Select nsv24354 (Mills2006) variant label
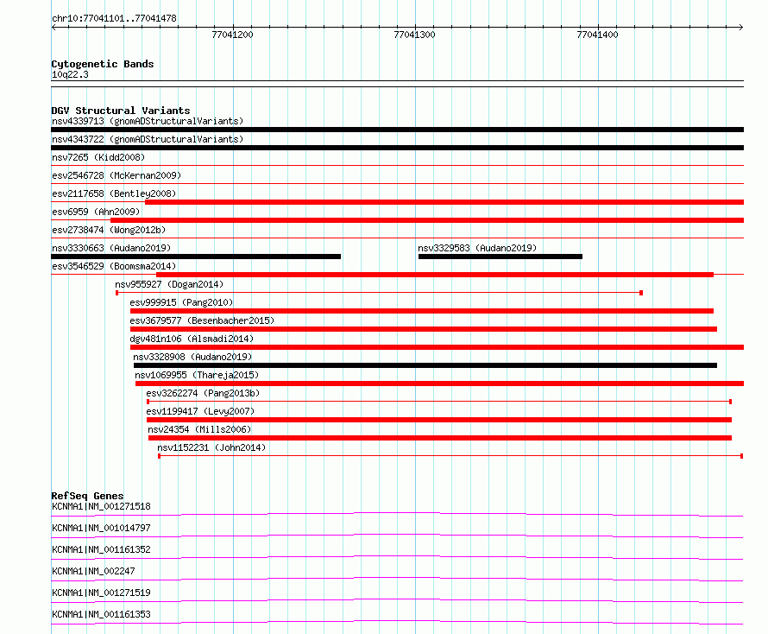This screenshot has width=768, height=634. 199,429
